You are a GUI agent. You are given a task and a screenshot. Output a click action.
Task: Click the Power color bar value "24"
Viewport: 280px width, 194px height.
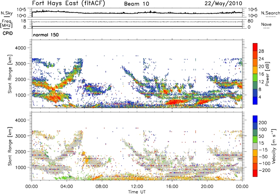point(261,59)
